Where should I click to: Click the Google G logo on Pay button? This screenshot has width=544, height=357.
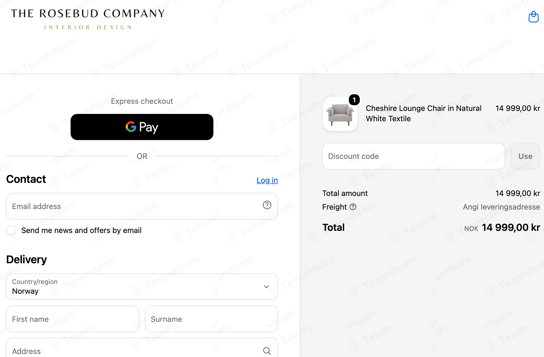[x=131, y=127]
